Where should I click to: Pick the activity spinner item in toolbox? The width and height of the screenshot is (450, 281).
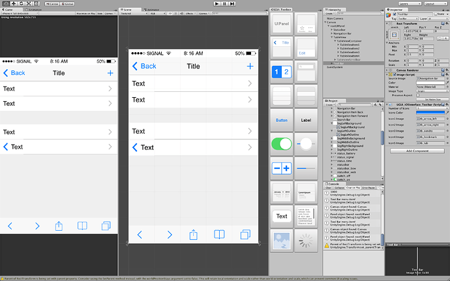(306, 241)
